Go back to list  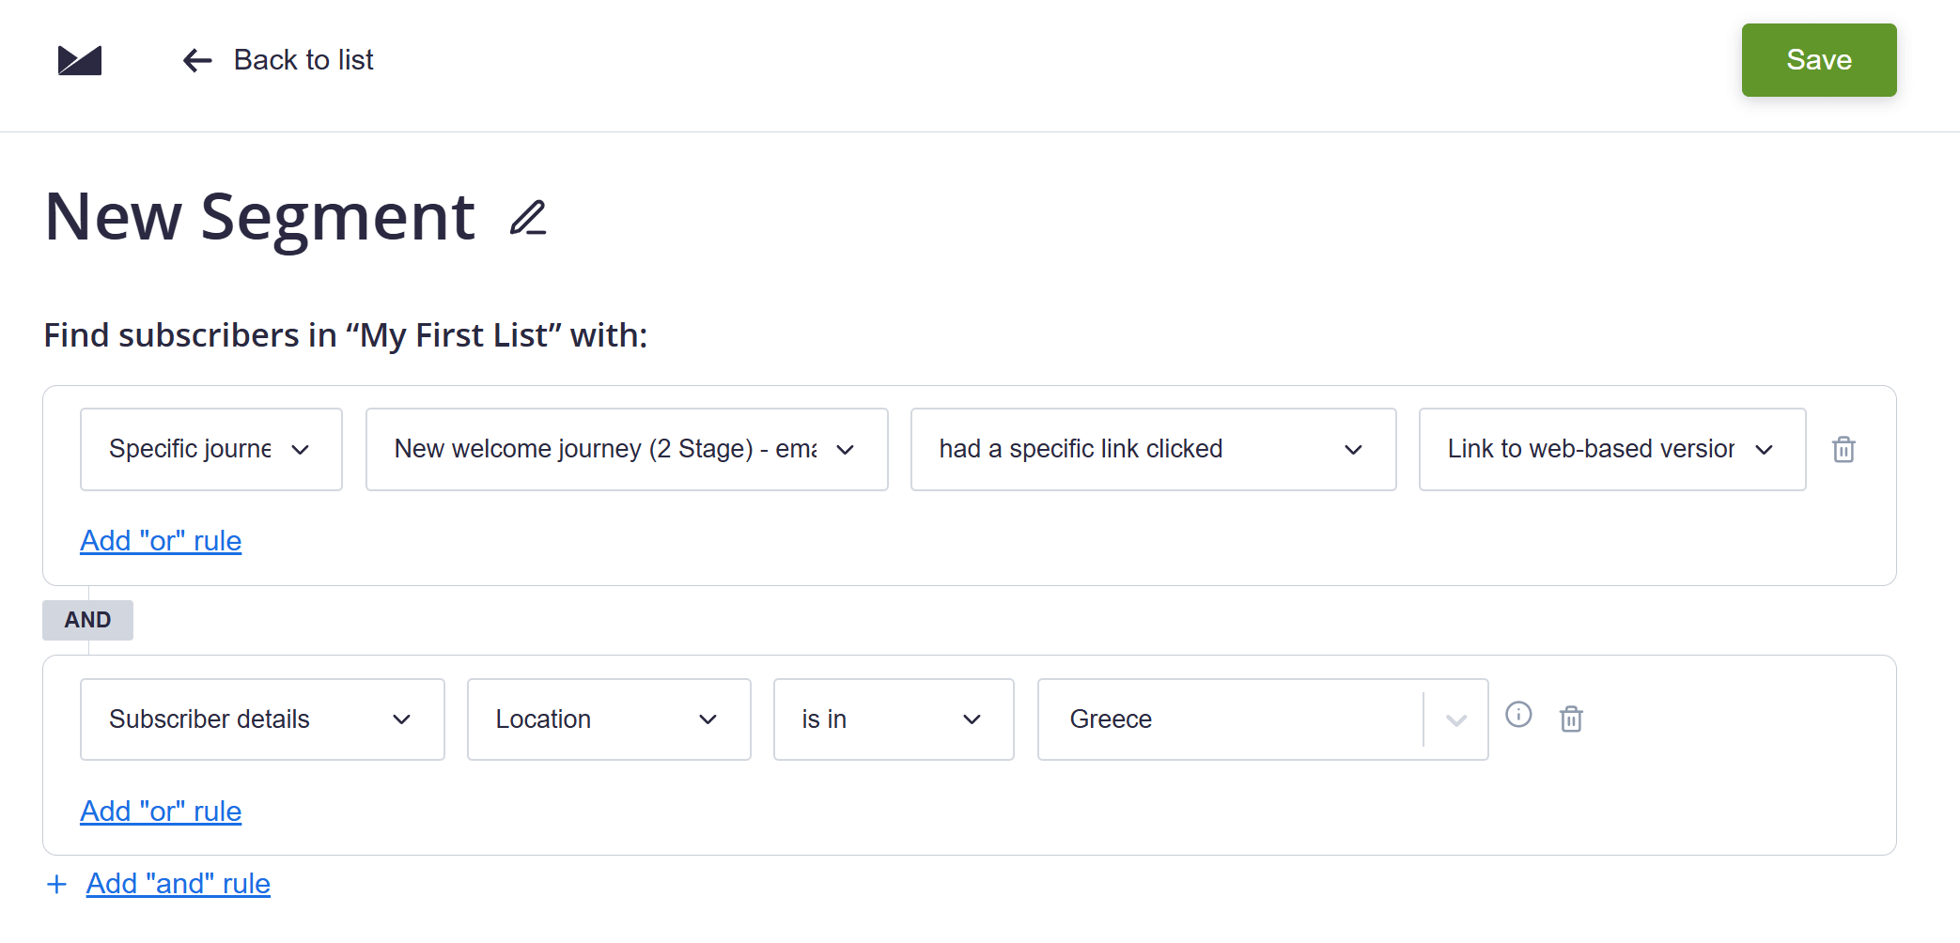303,60
